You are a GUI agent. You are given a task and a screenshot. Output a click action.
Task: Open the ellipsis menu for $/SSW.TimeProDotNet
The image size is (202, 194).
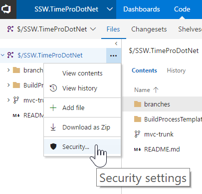(x=113, y=55)
